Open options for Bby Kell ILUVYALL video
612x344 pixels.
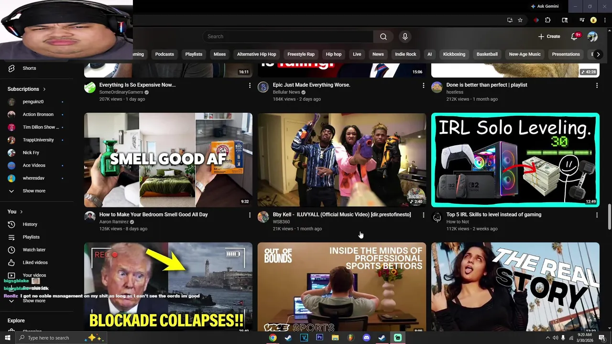point(423,215)
